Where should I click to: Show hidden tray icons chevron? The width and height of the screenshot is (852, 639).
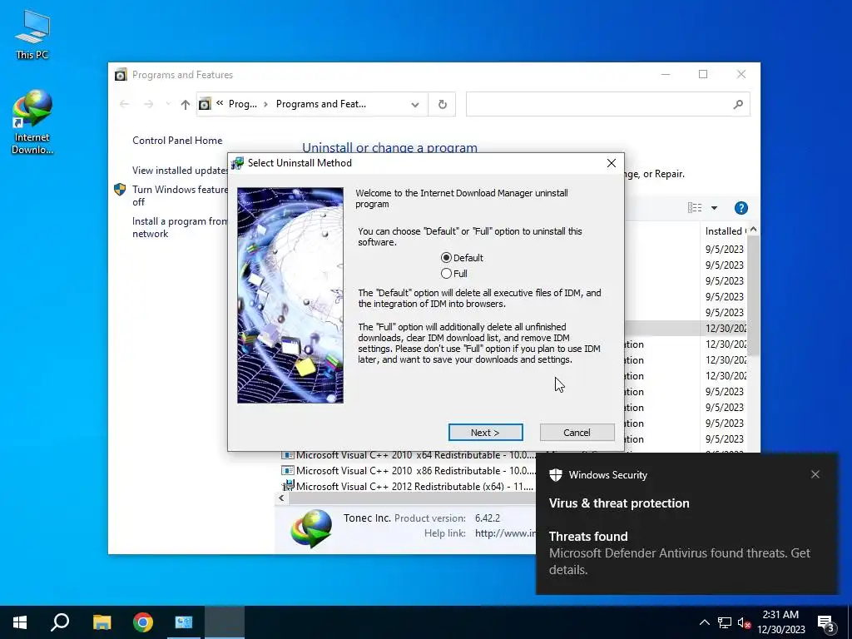click(x=704, y=622)
